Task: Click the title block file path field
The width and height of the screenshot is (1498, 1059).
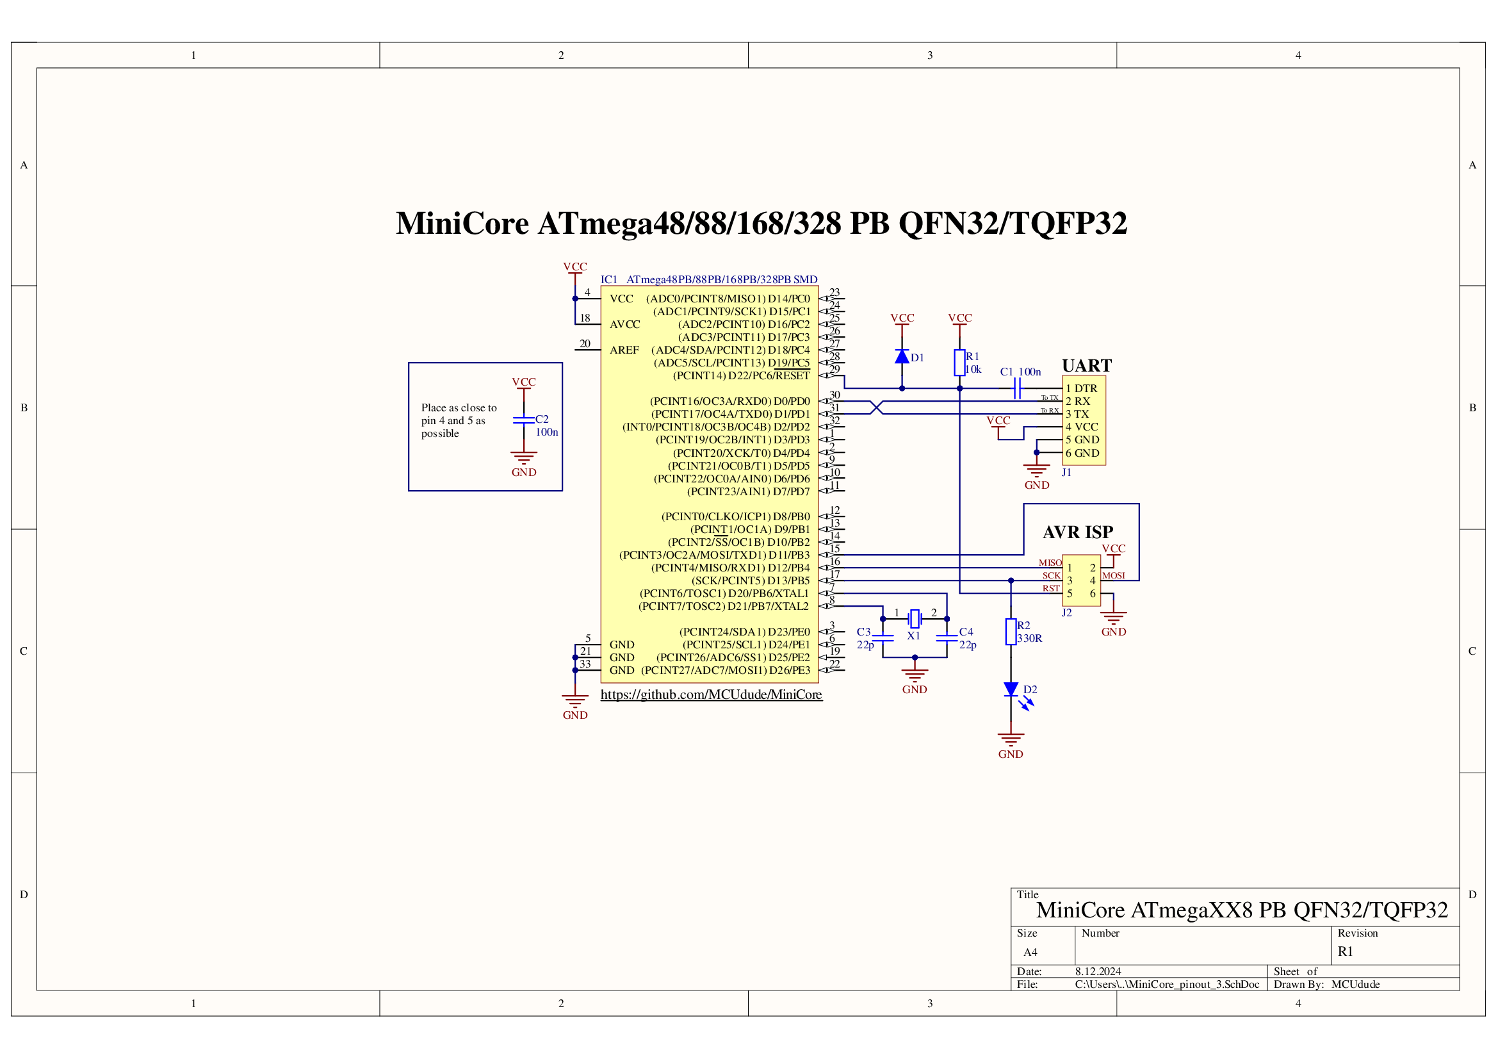Action: point(1166,985)
